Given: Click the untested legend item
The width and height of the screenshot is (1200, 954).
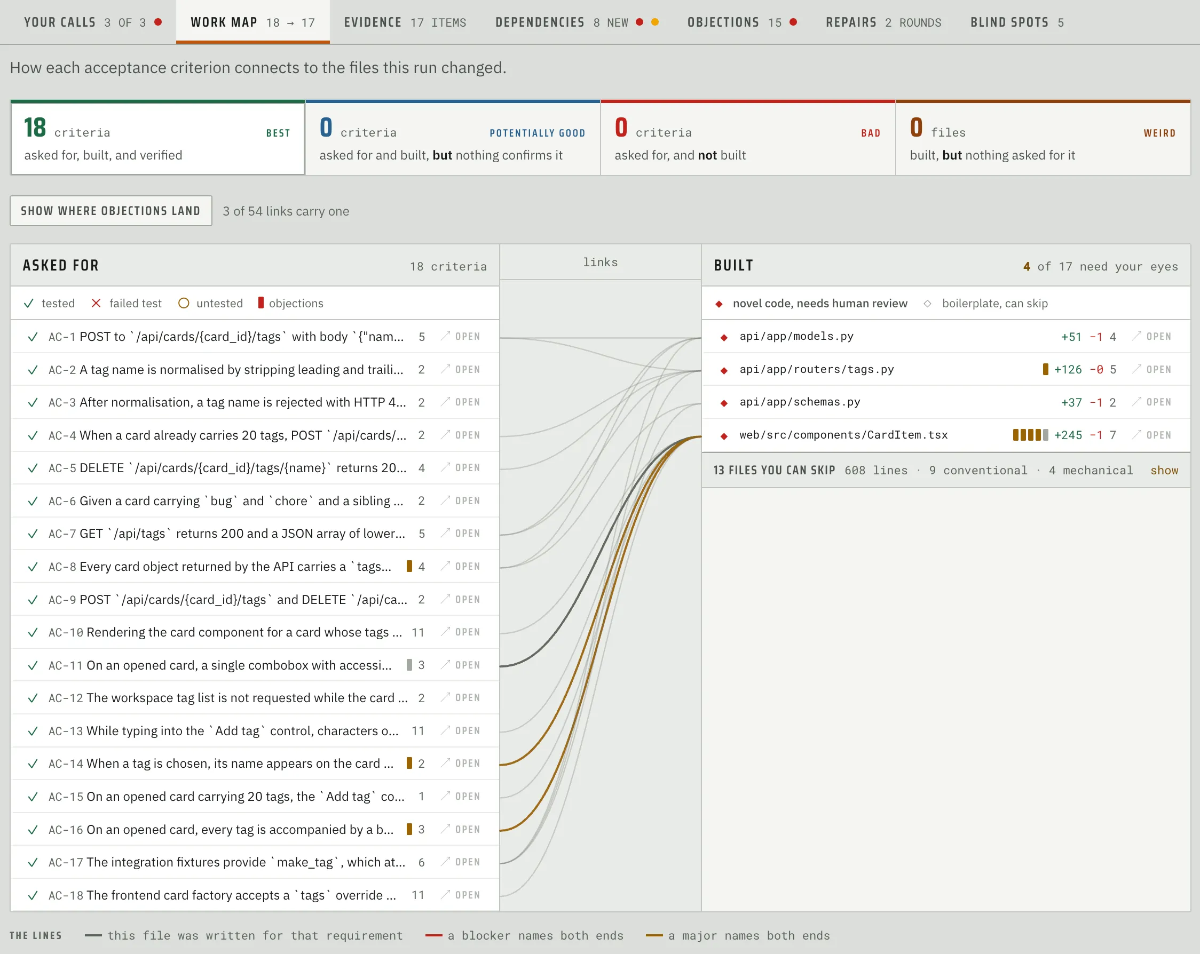Looking at the screenshot, I should click(210, 303).
